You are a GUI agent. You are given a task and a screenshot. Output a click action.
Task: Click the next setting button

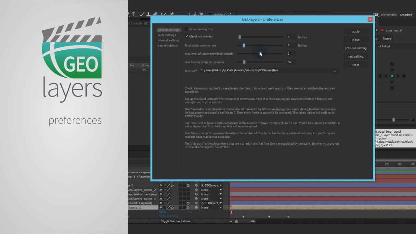click(356, 57)
